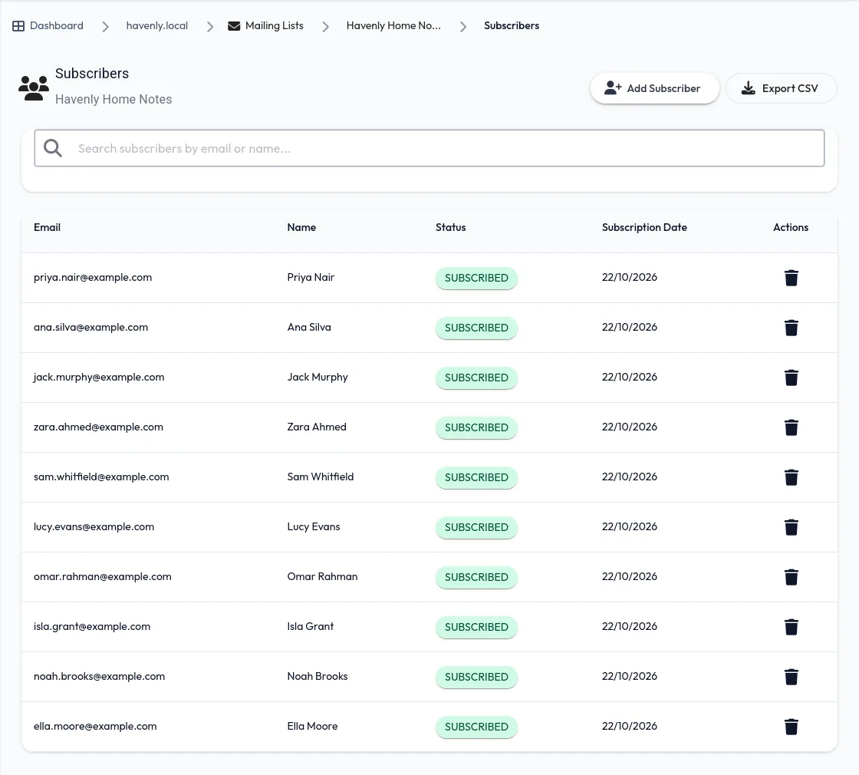Delete Lucy Evans via trash icon
The height and width of the screenshot is (775, 859).
(x=791, y=527)
